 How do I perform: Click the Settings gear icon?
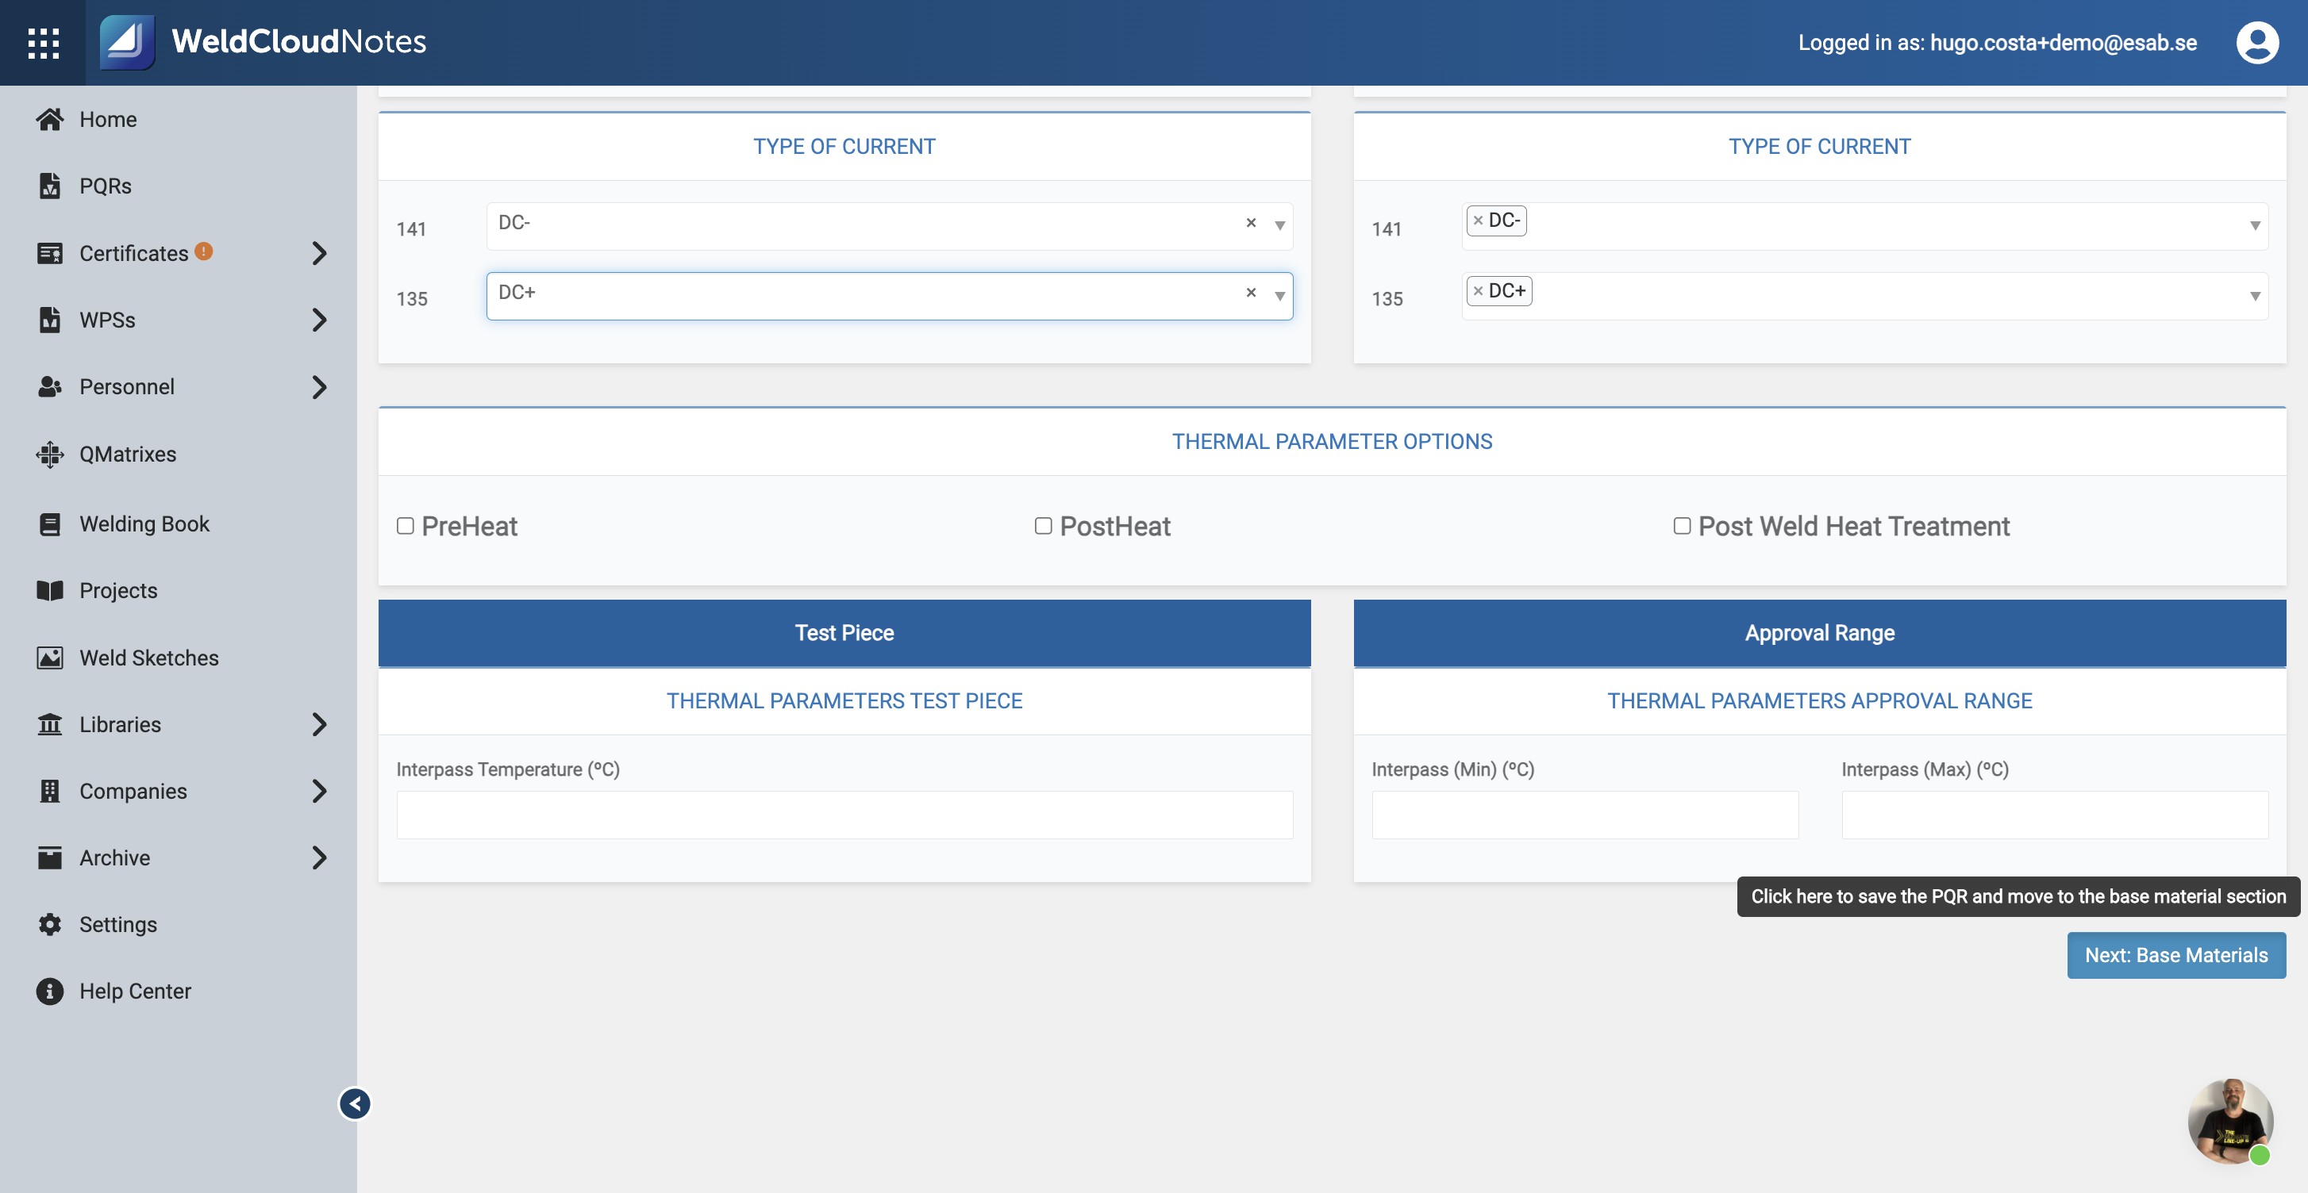[x=50, y=924]
